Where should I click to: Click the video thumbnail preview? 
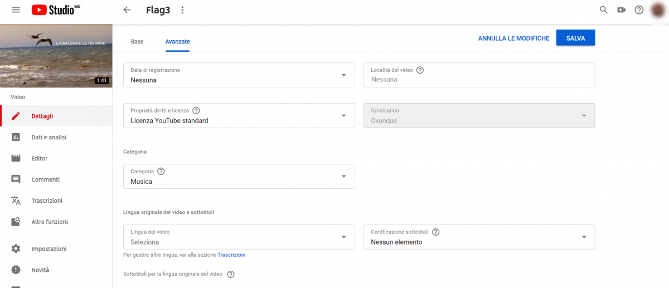coord(56,56)
